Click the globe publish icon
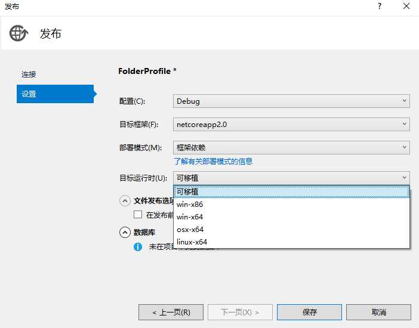This screenshot has height=328, width=419. (x=19, y=33)
